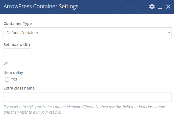
Task: Click the Yes label beside checkbox
Action: click(x=14, y=79)
